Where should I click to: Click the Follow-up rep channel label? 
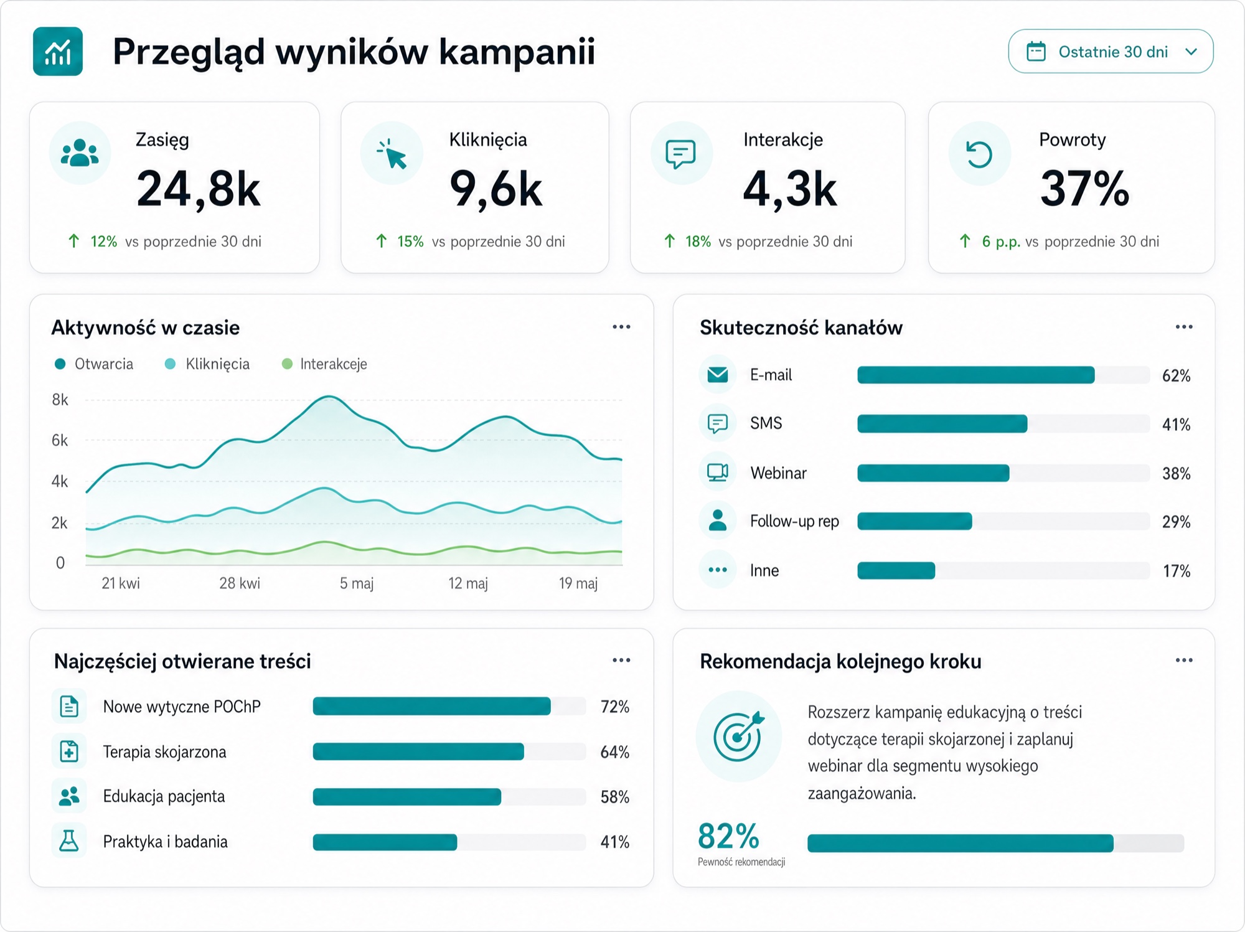[794, 521]
